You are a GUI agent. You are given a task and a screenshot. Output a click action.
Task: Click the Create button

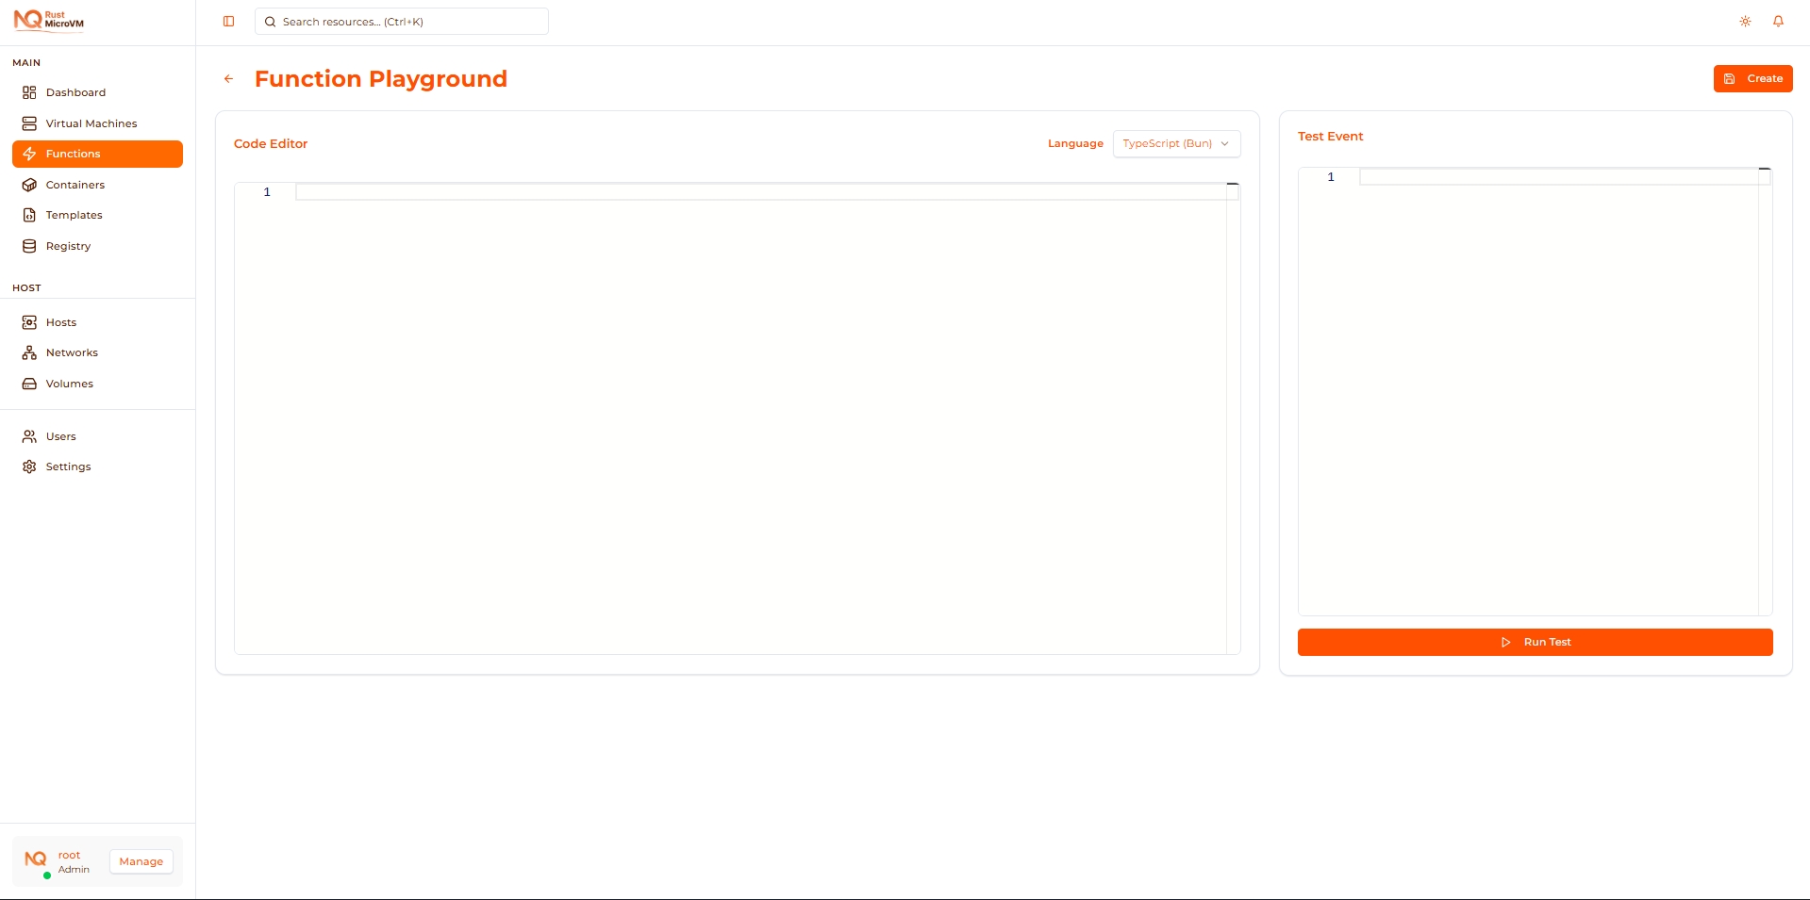[x=1752, y=78]
